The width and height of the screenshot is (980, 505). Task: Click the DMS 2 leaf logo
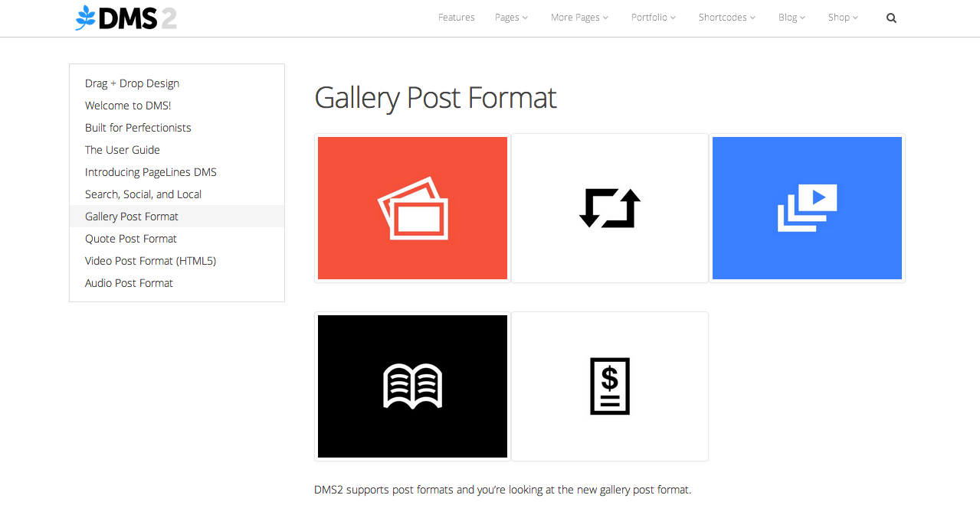126,18
